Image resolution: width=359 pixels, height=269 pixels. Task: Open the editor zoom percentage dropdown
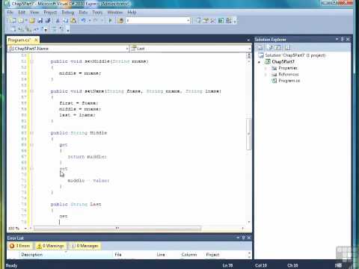(25, 228)
